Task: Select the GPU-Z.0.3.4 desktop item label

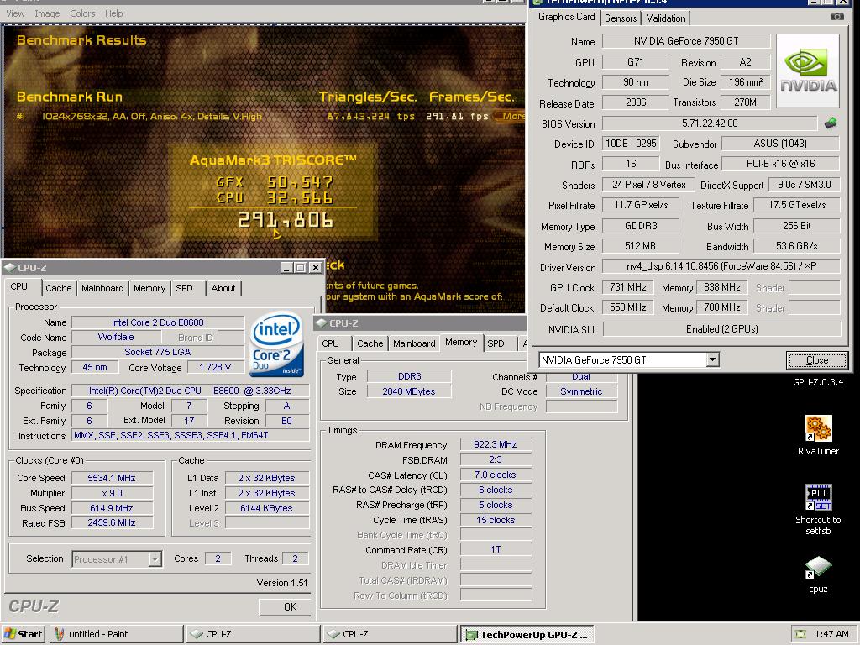Action: point(818,382)
